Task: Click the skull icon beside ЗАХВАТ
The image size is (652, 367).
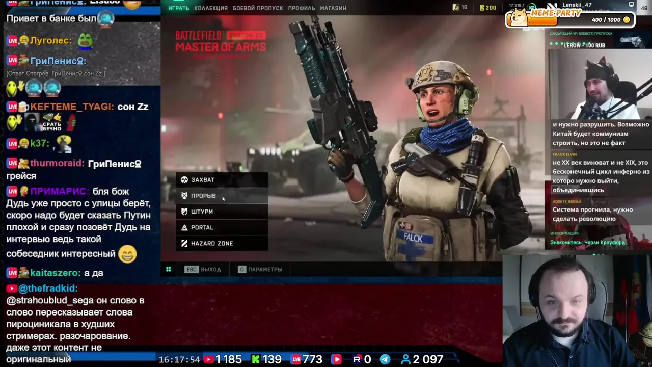Action: coord(184,180)
